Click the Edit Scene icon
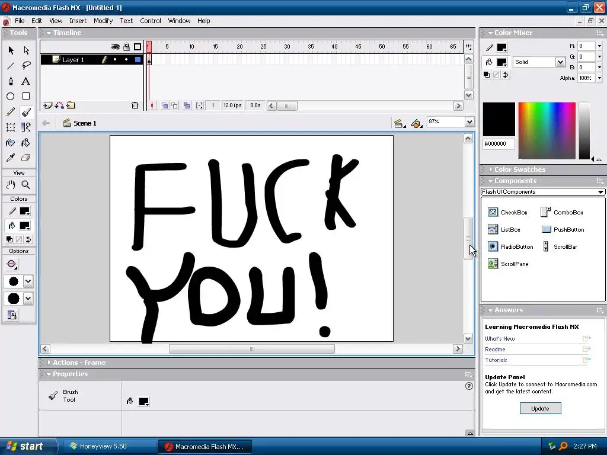This screenshot has width=607, height=455. [x=400, y=123]
